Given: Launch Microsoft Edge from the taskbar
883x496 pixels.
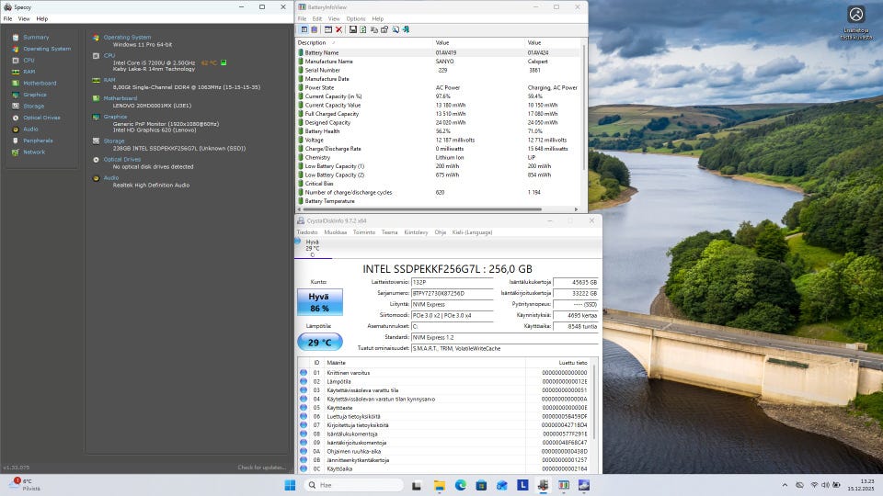Looking at the screenshot, I should tap(460, 485).
